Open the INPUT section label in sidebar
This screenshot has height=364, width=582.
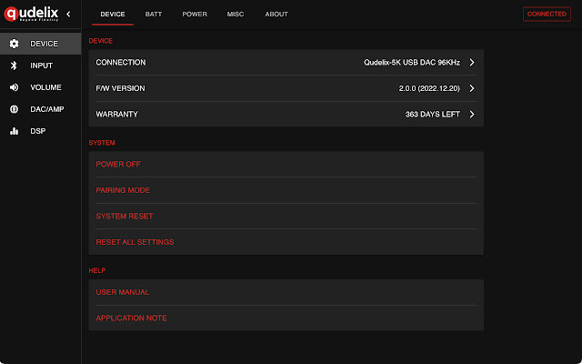pyautogui.click(x=42, y=66)
